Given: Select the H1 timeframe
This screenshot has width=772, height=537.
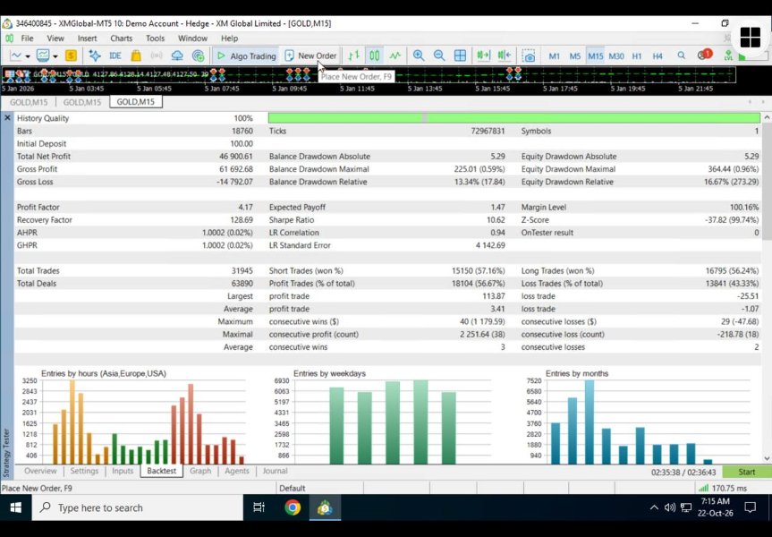Looking at the screenshot, I should 637,56.
